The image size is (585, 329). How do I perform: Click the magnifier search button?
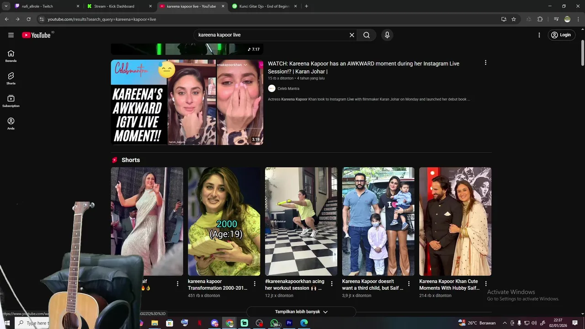(367, 35)
